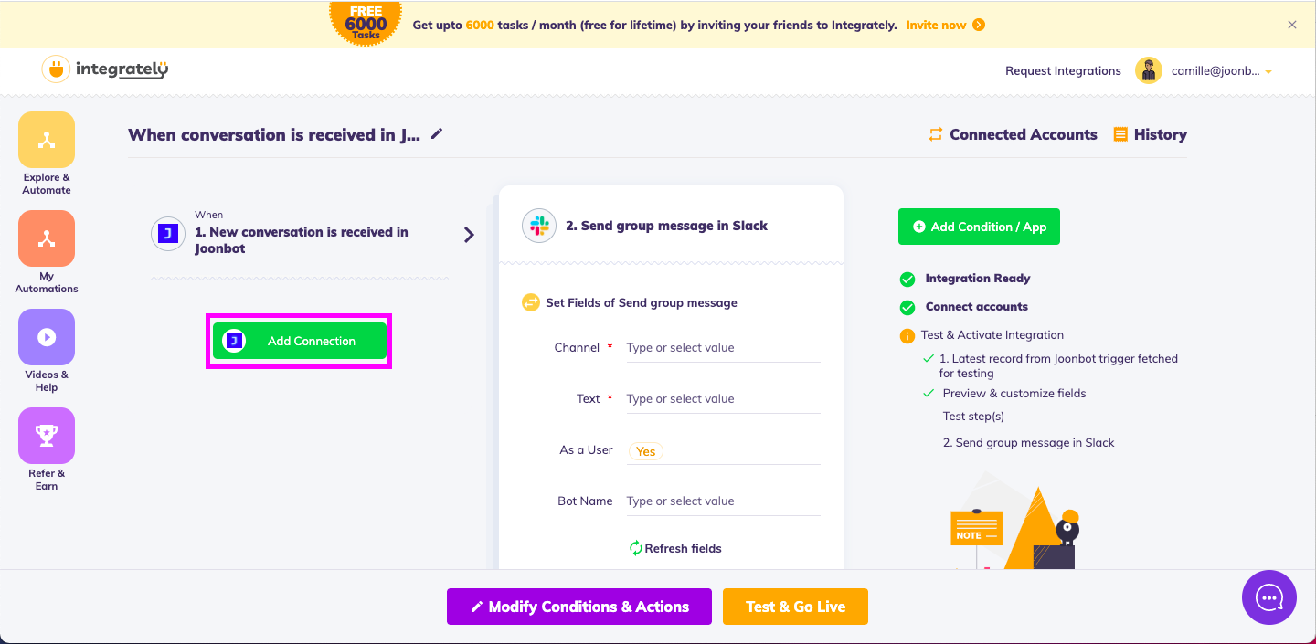Click Refresh fields link
This screenshot has width=1316, height=644.
click(675, 548)
